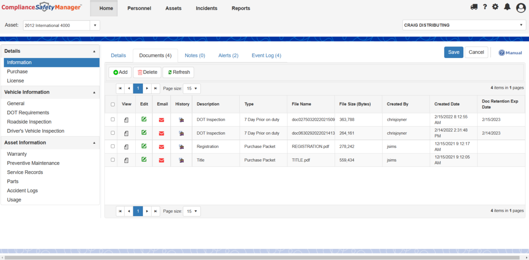Check the REGISTRATION.pdf row checkbox
Viewport: 529px width, 260px height.
(x=113, y=146)
